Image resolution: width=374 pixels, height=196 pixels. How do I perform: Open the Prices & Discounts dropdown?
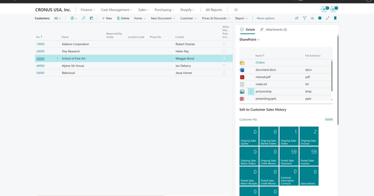click(x=216, y=18)
